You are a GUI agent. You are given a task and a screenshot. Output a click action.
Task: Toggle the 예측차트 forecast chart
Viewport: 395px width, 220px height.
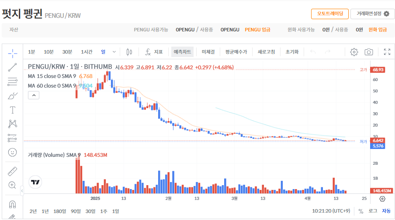pyautogui.click(x=182, y=52)
